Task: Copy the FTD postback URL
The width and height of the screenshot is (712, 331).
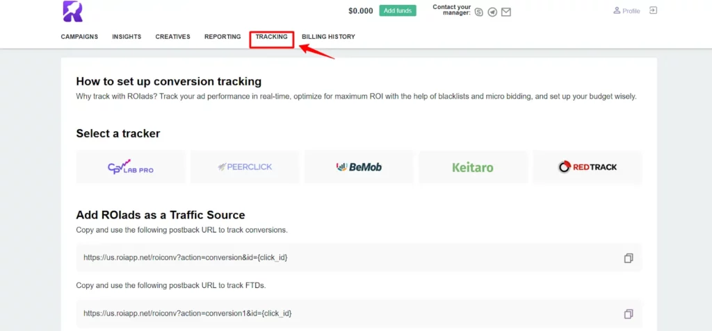Action: click(x=629, y=314)
